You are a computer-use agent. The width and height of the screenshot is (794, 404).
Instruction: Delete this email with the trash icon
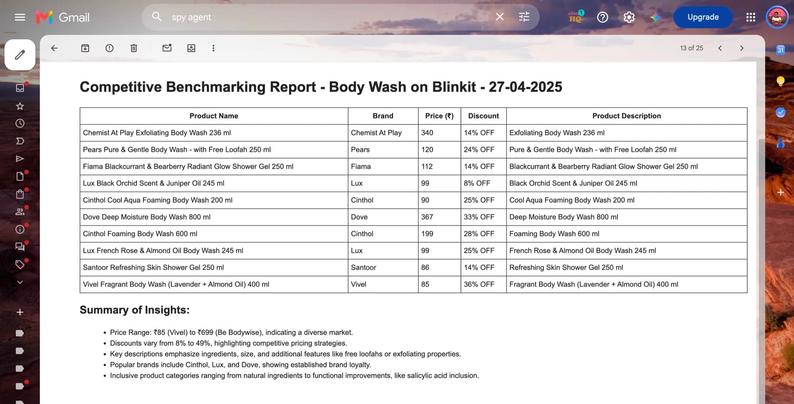[134, 48]
